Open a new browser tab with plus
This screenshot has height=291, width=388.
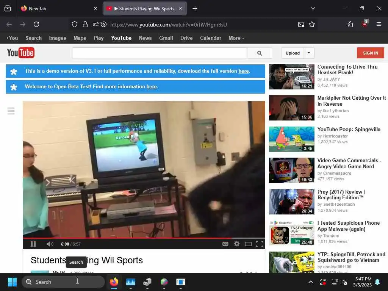(195, 9)
